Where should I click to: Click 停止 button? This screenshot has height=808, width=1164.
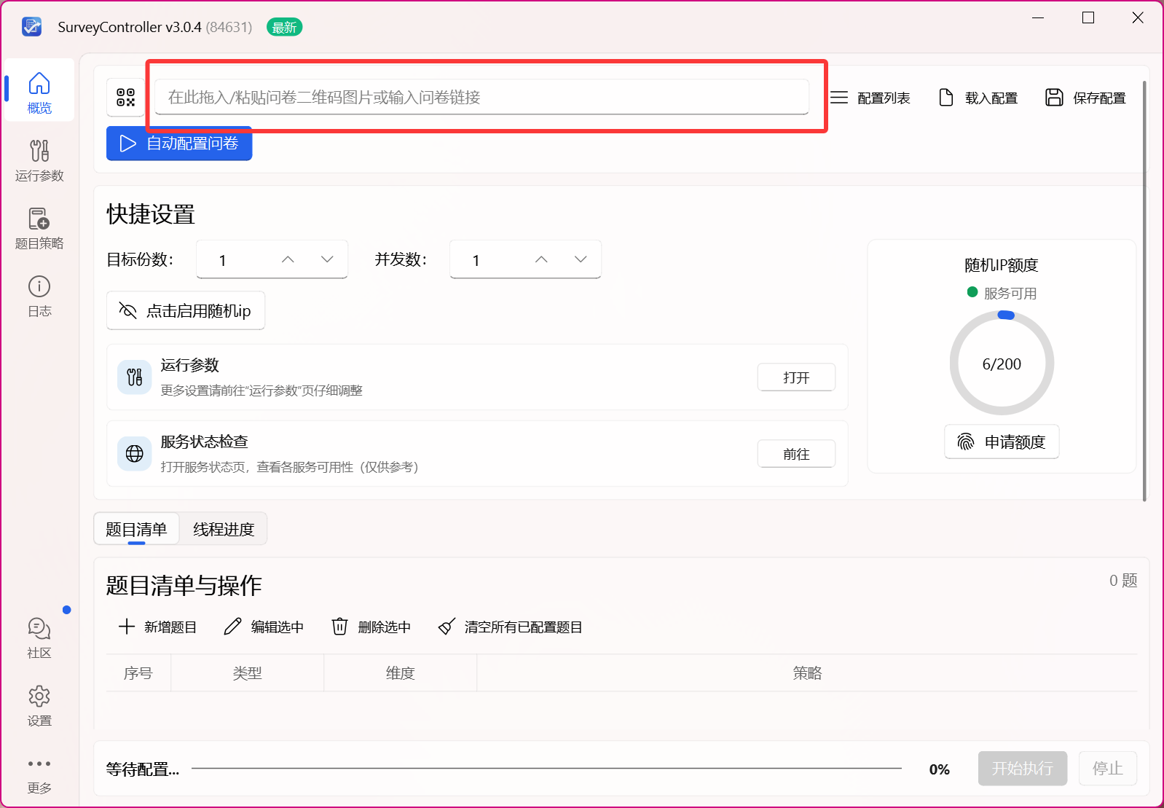pyautogui.click(x=1108, y=769)
